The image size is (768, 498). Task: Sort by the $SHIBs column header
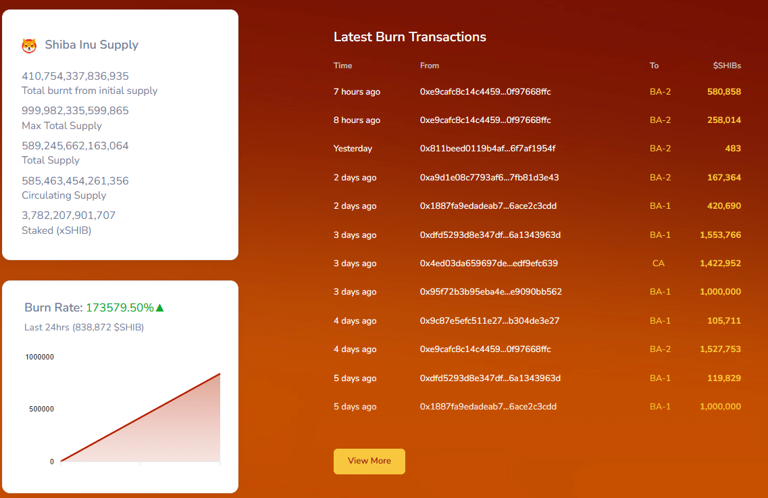point(727,66)
